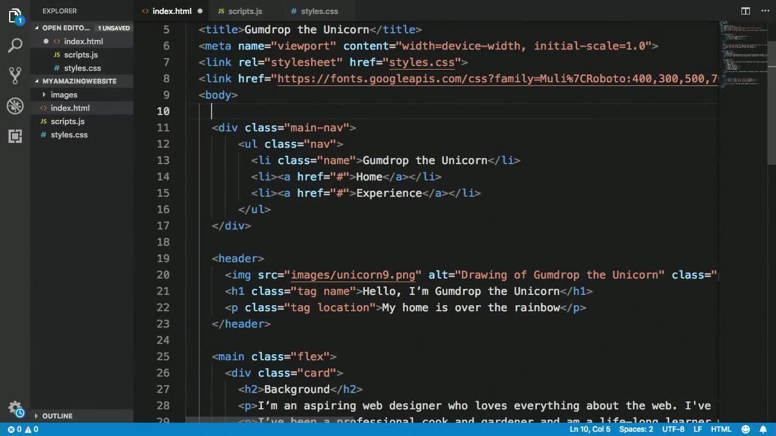Click the Manage gear icon
The height and width of the screenshot is (436, 776).
[15, 408]
